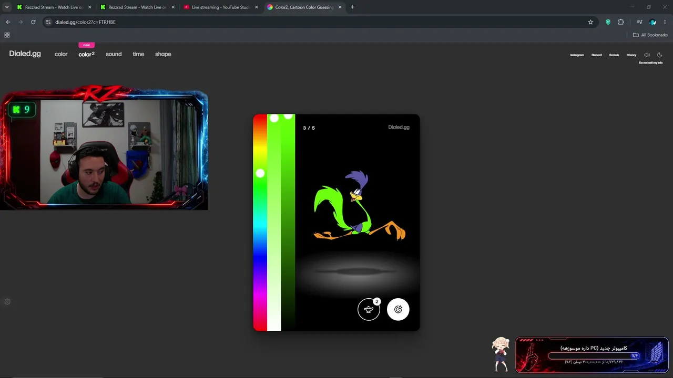
Task: Click the rainbow hue slider handle
Action: (x=260, y=173)
